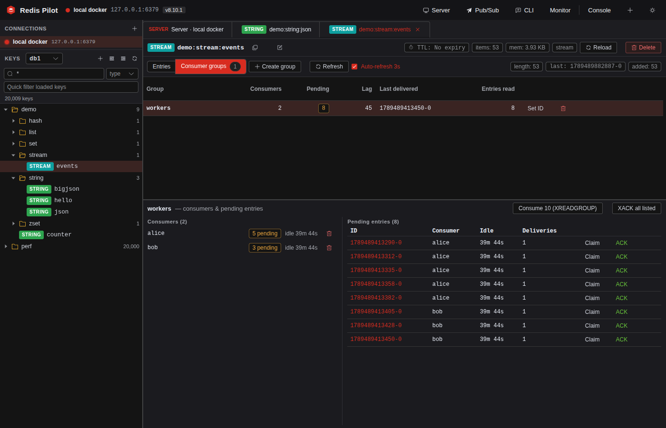The height and width of the screenshot is (428, 666).
Task: Click the key pattern search field
Action: tap(54, 74)
